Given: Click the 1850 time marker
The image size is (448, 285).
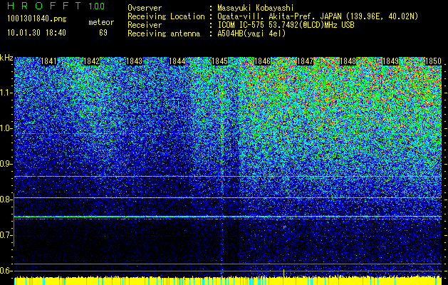Looking at the screenshot, I should (x=434, y=61).
